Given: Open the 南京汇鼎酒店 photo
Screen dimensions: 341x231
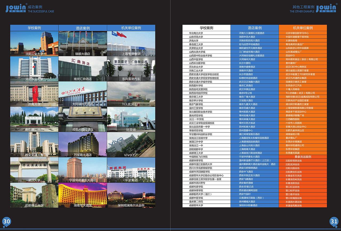Looking at the screenshot, I should click(x=83, y=69).
